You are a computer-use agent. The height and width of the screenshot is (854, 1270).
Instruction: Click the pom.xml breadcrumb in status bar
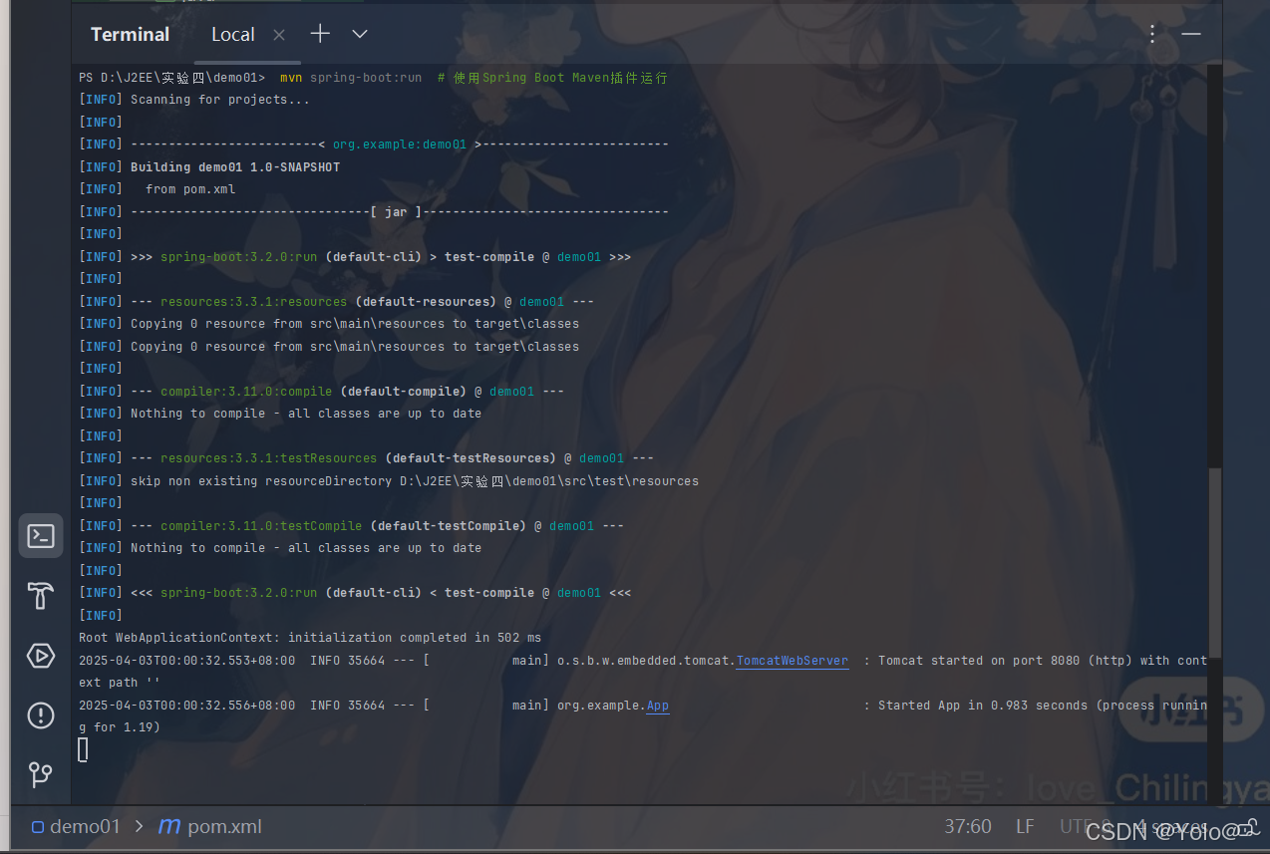pos(211,826)
